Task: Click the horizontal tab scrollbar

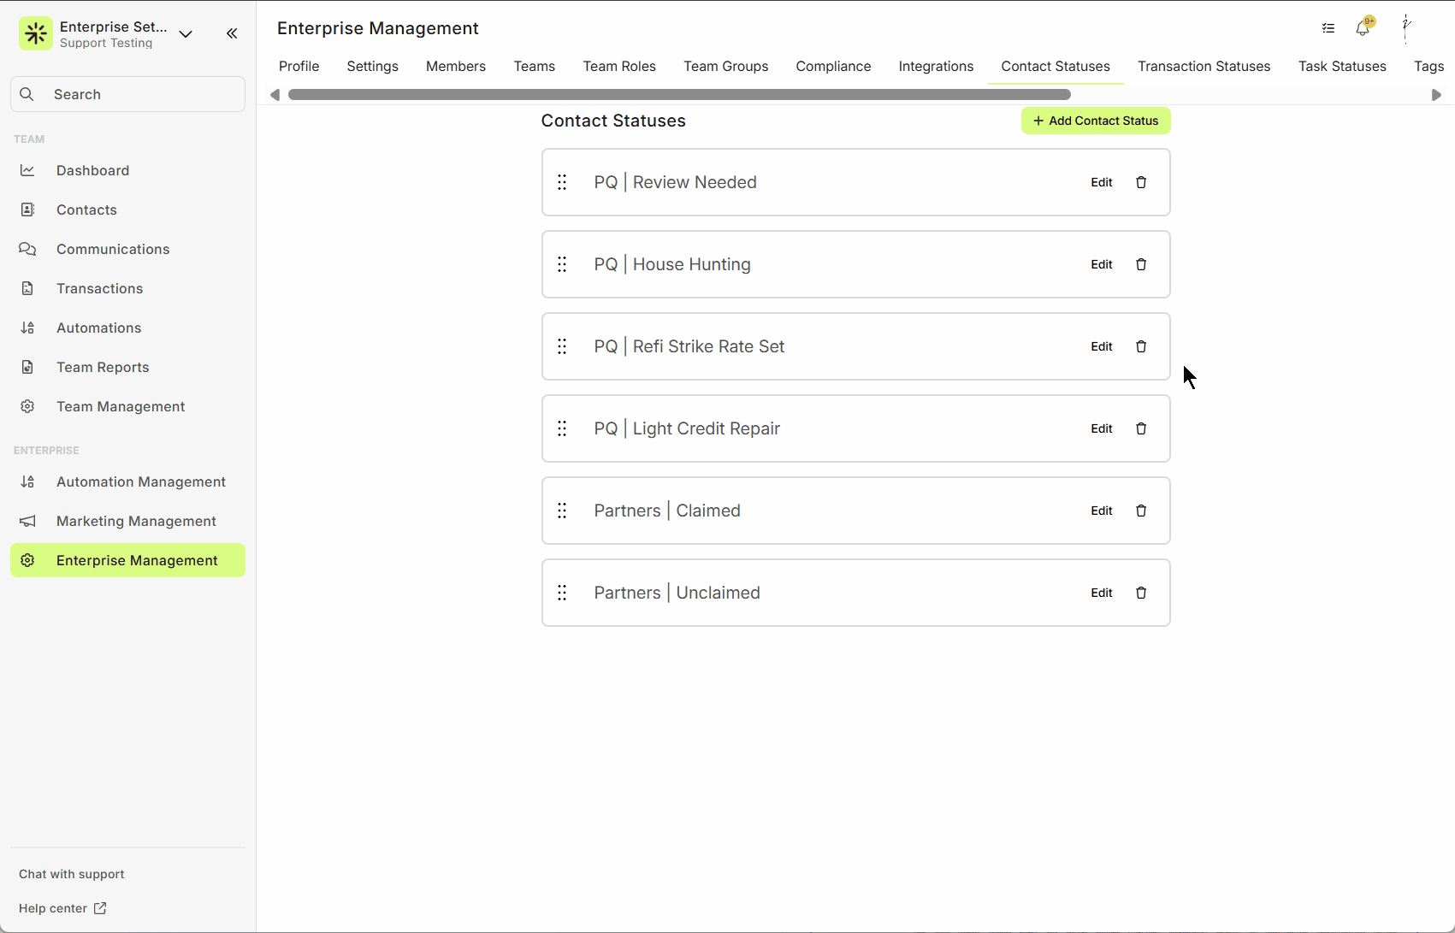Action: 679,95
